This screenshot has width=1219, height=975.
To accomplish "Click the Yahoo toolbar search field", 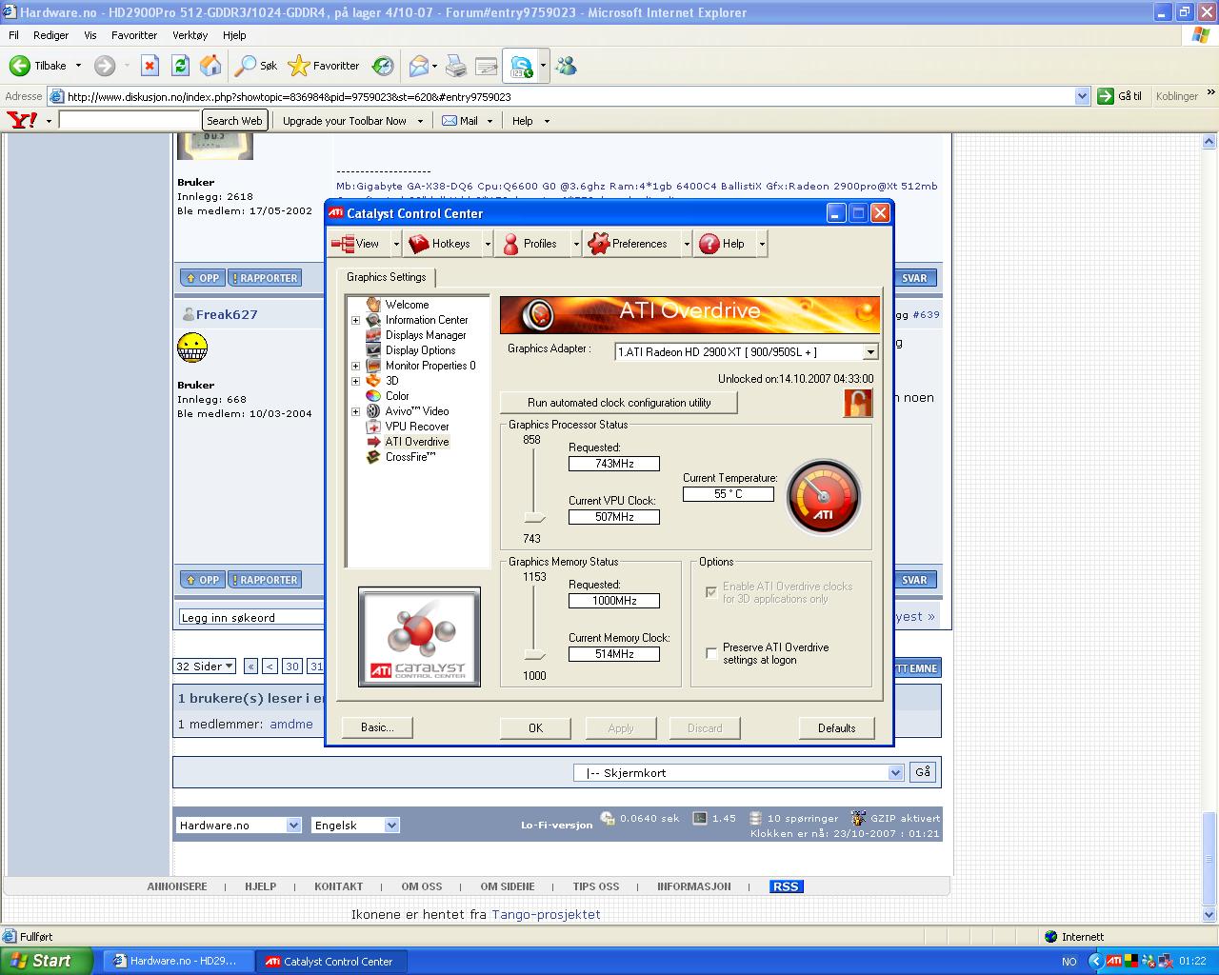I will coord(129,120).
